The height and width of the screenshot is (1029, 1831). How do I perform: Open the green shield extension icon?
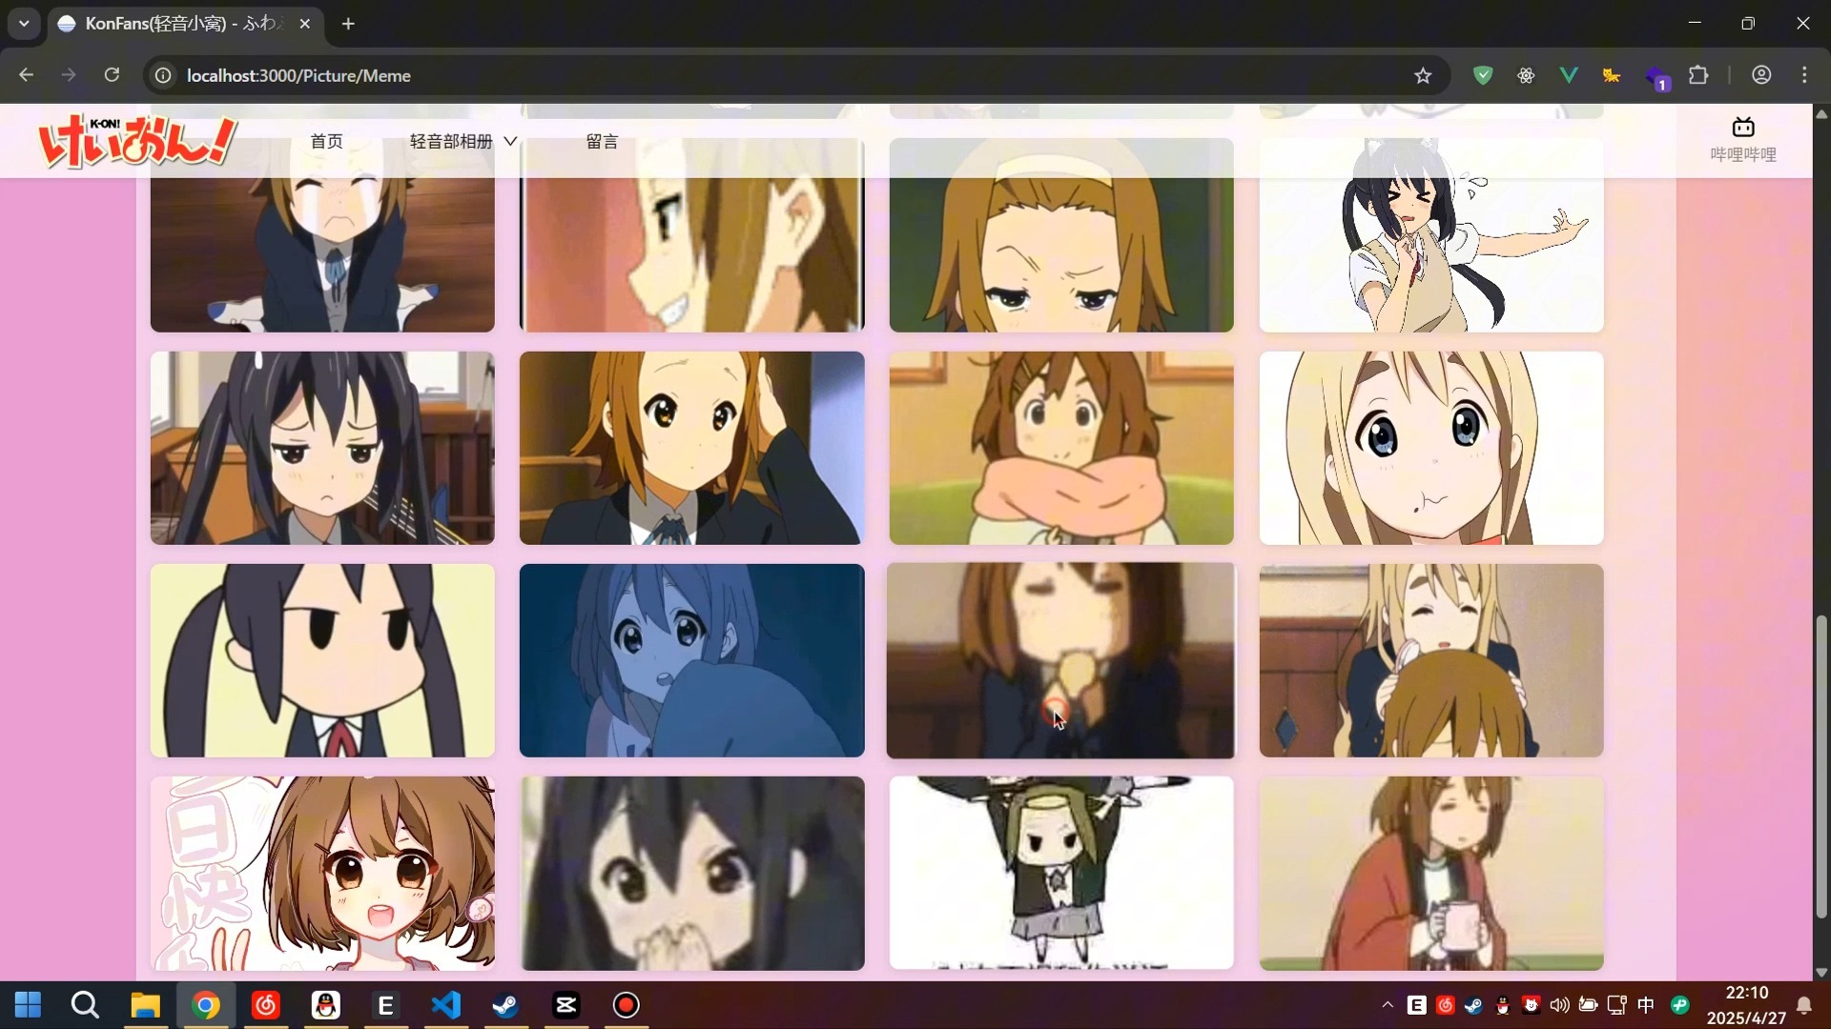click(1482, 75)
